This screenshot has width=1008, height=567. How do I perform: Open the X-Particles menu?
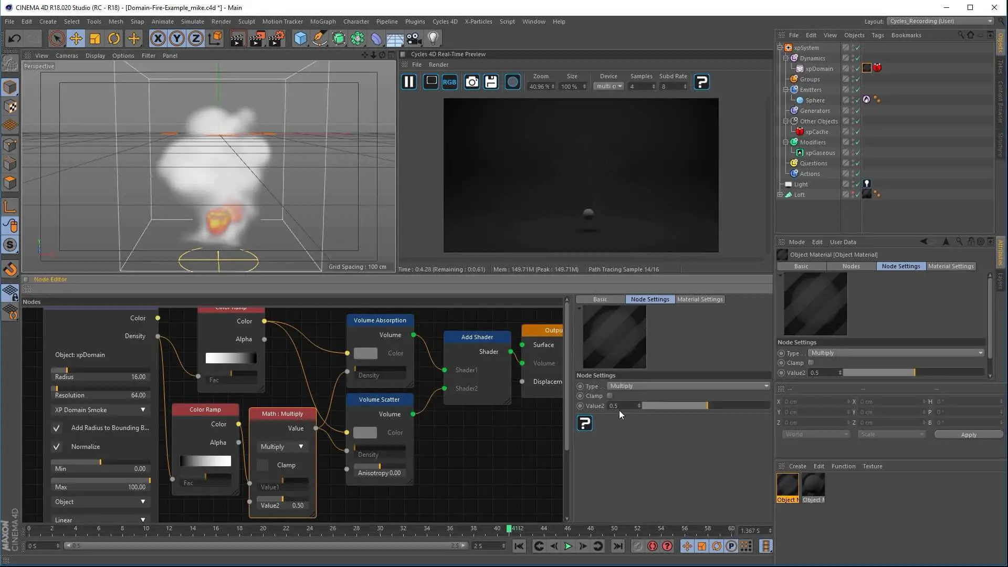tap(478, 22)
